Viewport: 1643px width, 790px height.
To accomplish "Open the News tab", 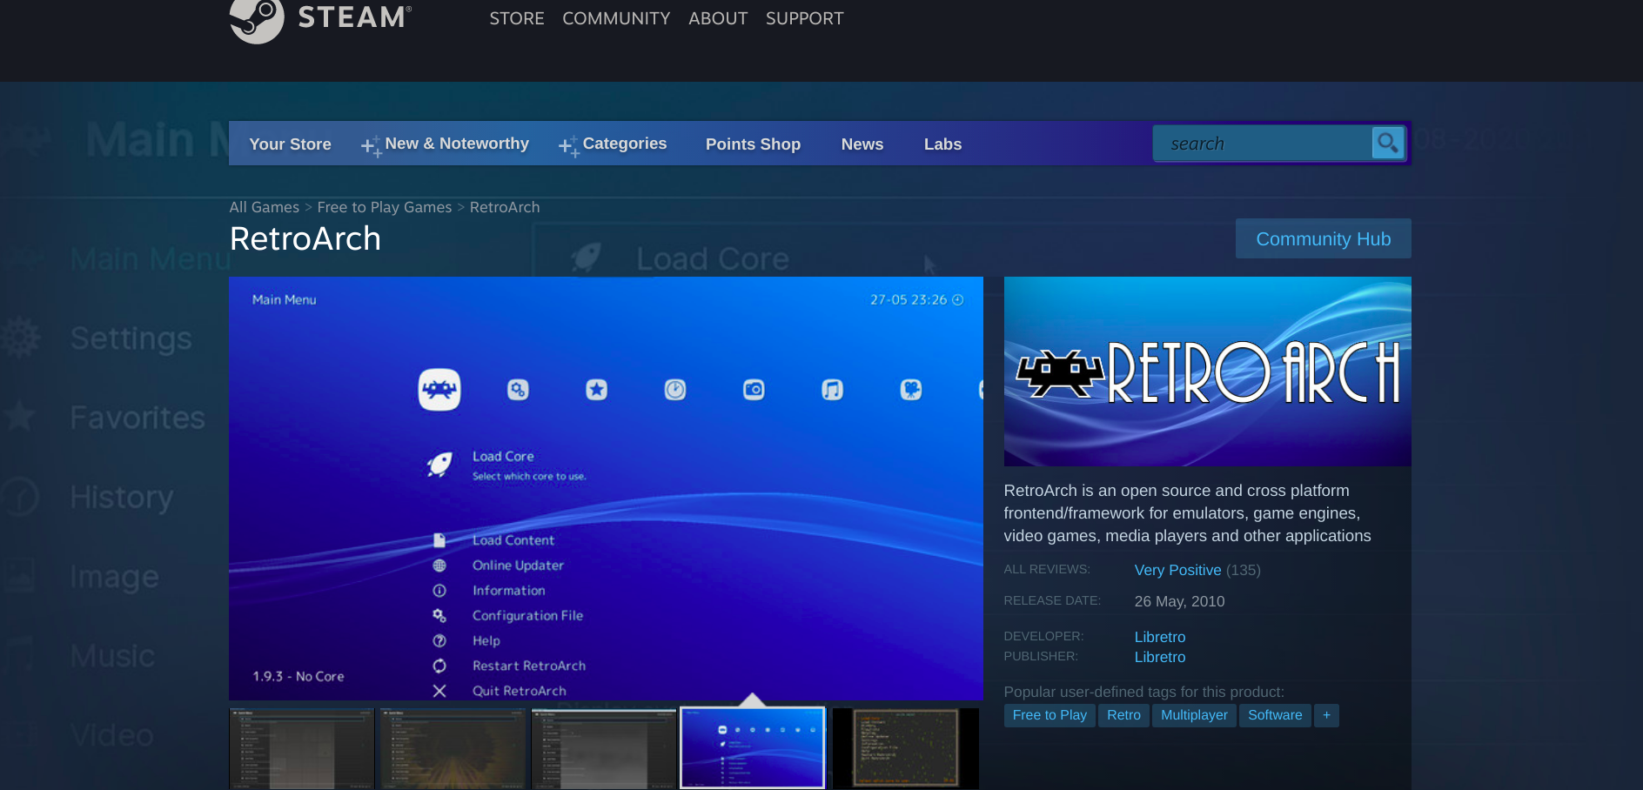I will (862, 144).
